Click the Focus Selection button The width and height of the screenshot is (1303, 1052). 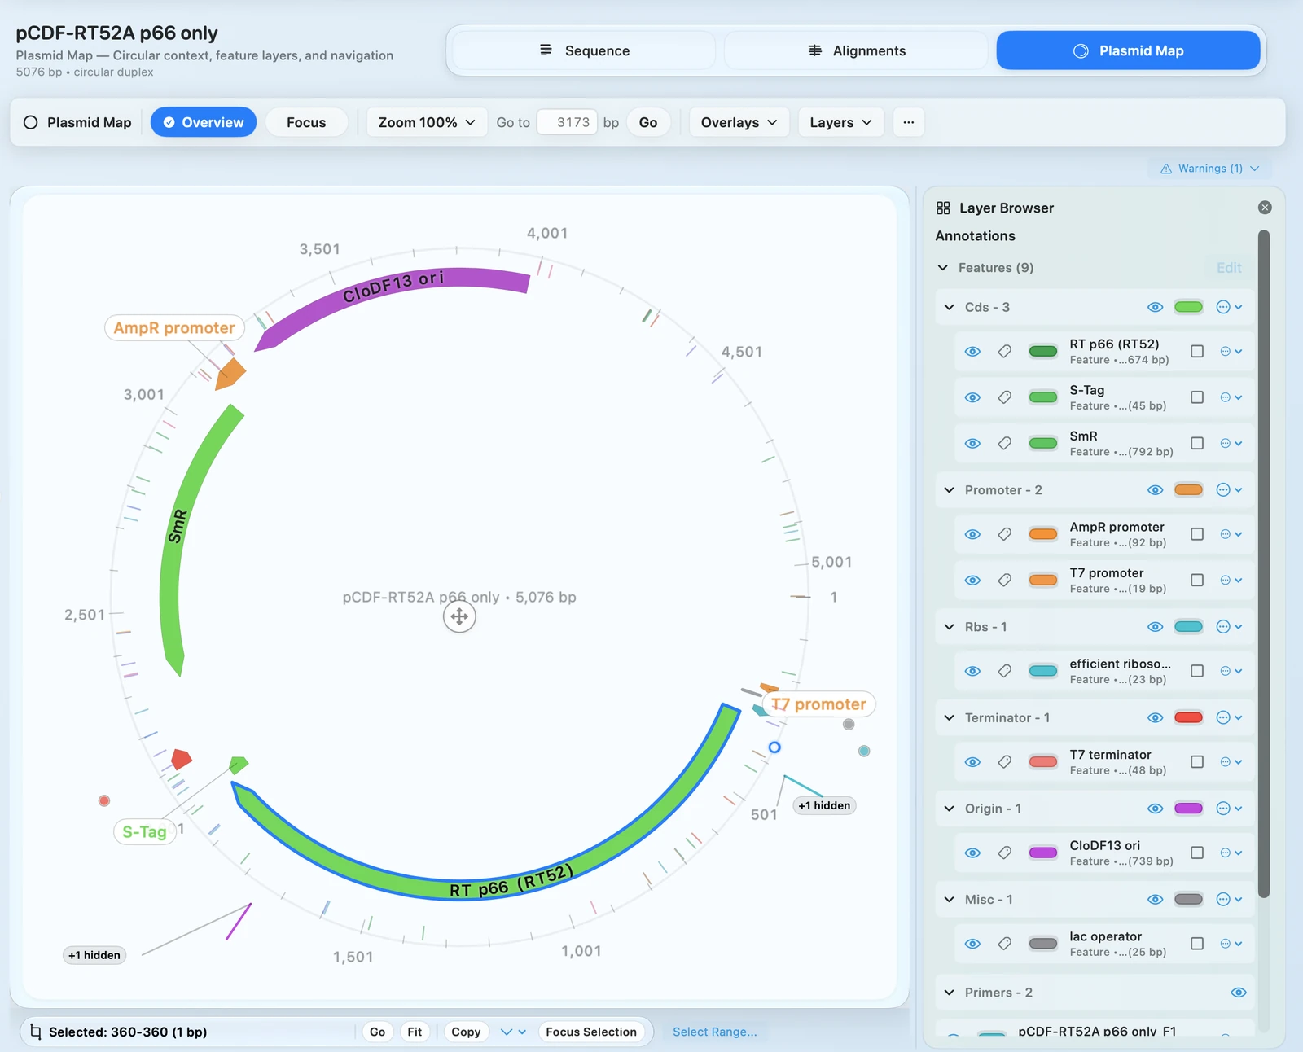[x=591, y=1032]
